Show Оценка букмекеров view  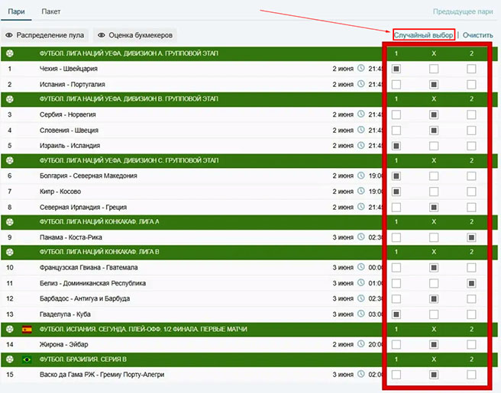coord(135,35)
